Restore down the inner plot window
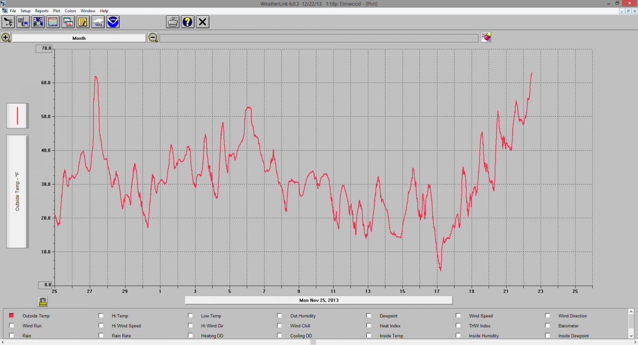The height and width of the screenshot is (345, 638). 628,11
